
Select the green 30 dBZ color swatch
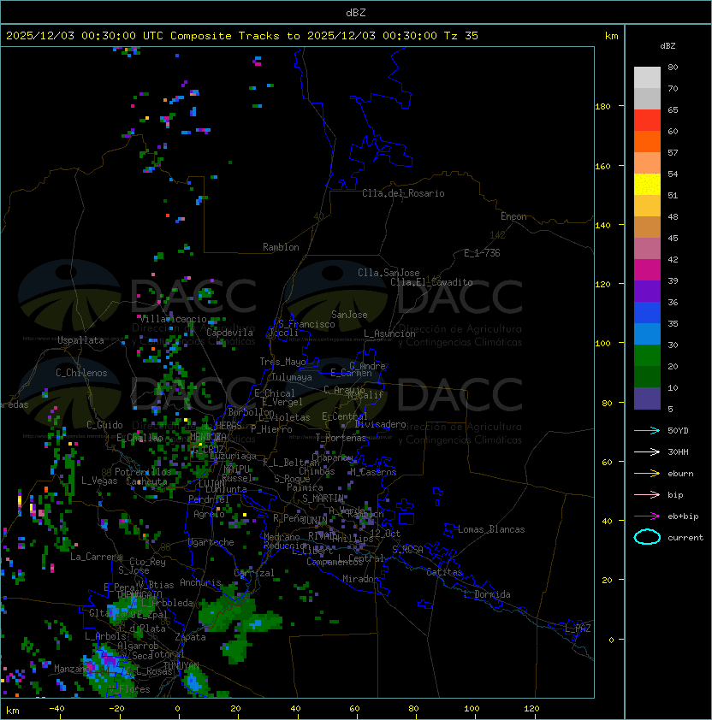(x=647, y=356)
